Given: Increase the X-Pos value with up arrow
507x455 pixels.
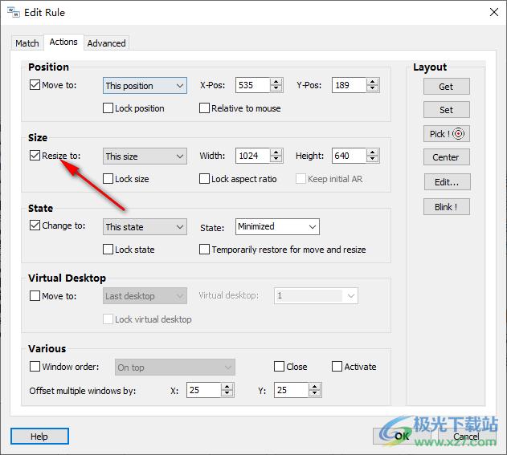Looking at the screenshot, I should click(276, 82).
